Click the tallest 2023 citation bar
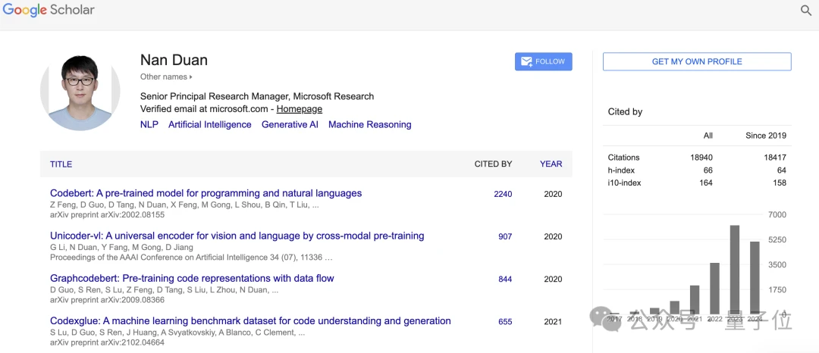This screenshot has height=353, width=819. 735,269
